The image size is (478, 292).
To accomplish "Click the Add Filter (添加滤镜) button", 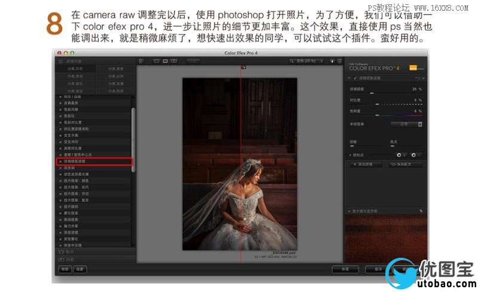I will click(x=365, y=165).
